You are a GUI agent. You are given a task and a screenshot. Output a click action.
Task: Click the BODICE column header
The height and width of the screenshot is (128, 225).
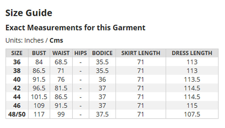pos(102,53)
